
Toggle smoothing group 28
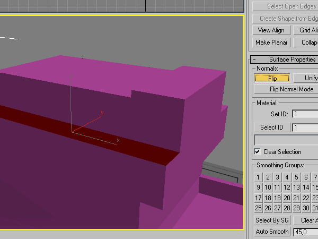coord(287,208)
